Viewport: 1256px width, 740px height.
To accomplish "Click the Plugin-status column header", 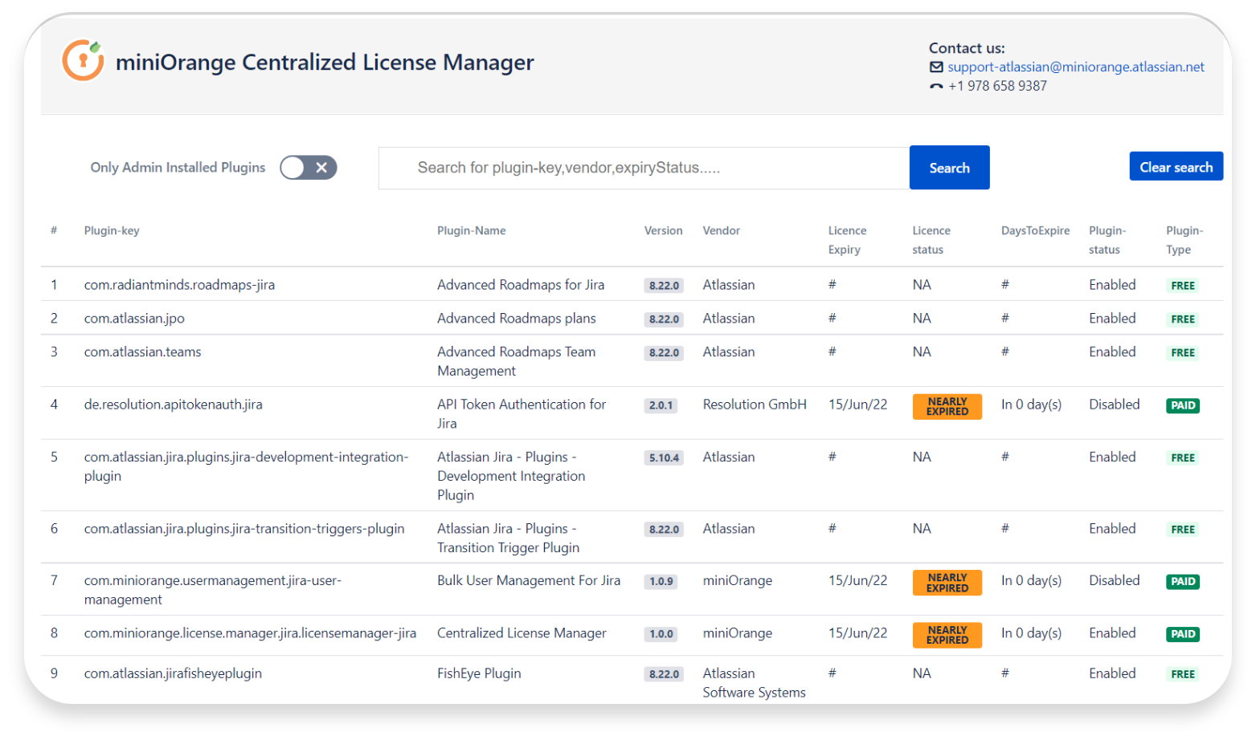I will tap(1107, 240).
